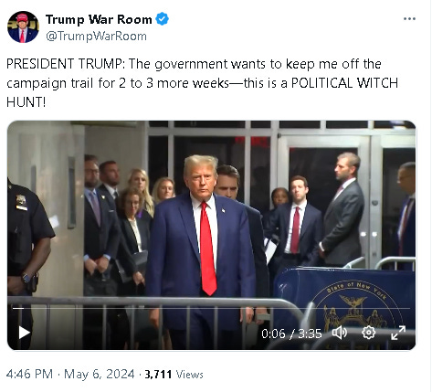Click the blue verified badge
Image resolution: width=432 pixels, height=392 pixels.
click(163, 19)
